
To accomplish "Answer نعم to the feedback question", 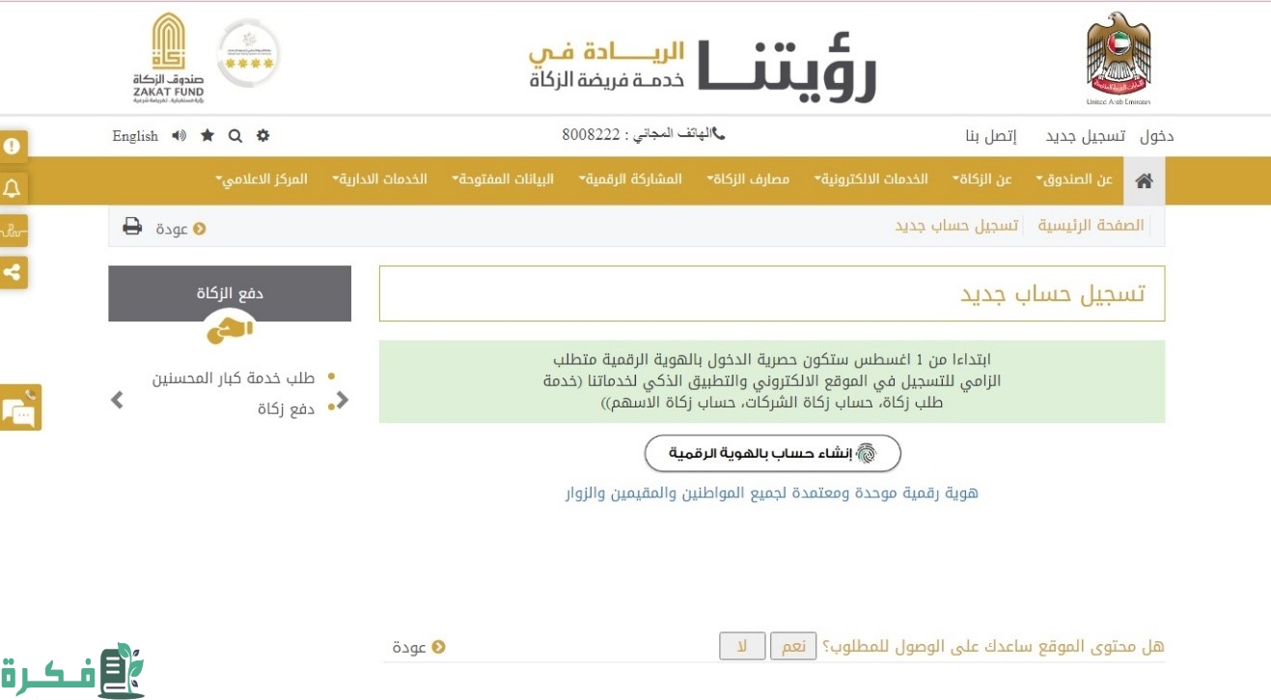I will tap(793, 647).
